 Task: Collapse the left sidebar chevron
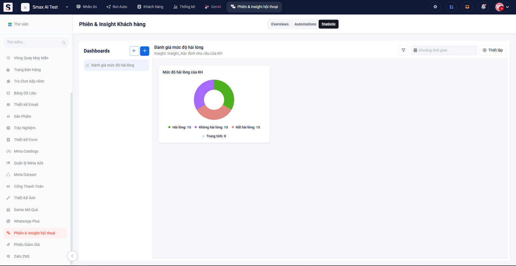point(72,256)
